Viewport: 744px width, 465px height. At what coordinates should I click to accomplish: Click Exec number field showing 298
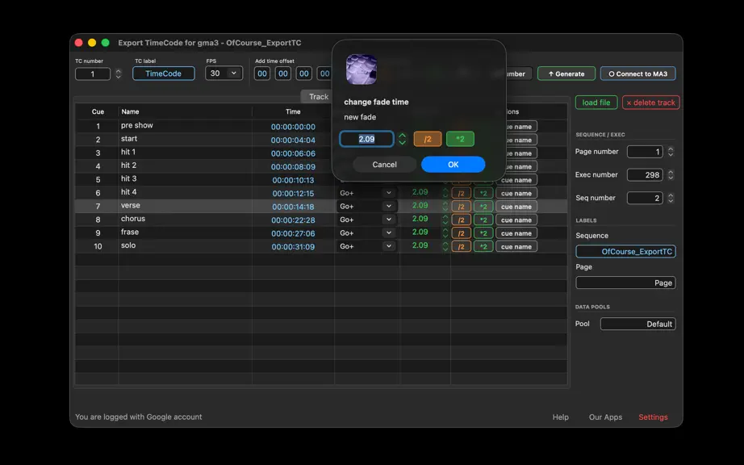(x=645, y=174)
